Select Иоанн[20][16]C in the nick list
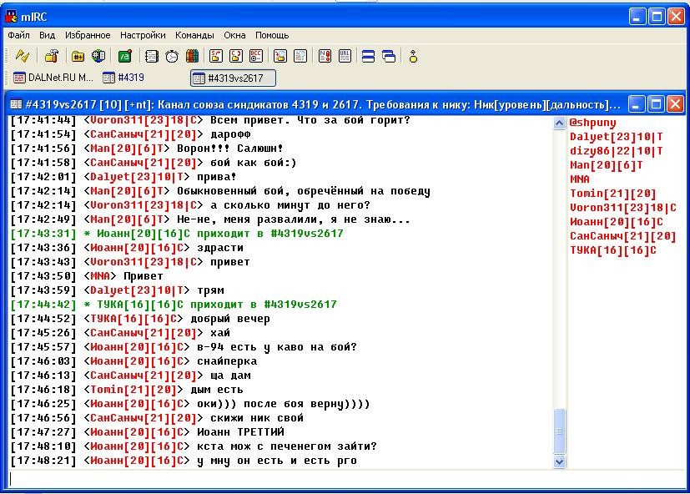Image resolution: width=690 pixels, height=494 pixels. pyautogui.click(x=616, y=221)
